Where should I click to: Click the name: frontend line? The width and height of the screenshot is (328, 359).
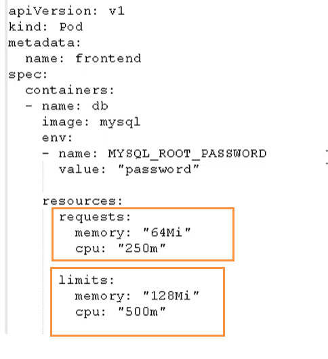[83, 59]
